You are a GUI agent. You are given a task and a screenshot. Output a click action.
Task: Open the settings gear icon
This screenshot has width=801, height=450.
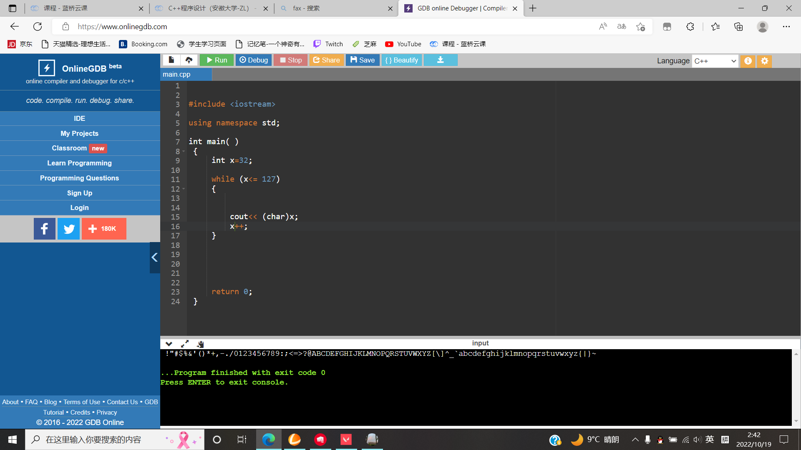[764, 61]
